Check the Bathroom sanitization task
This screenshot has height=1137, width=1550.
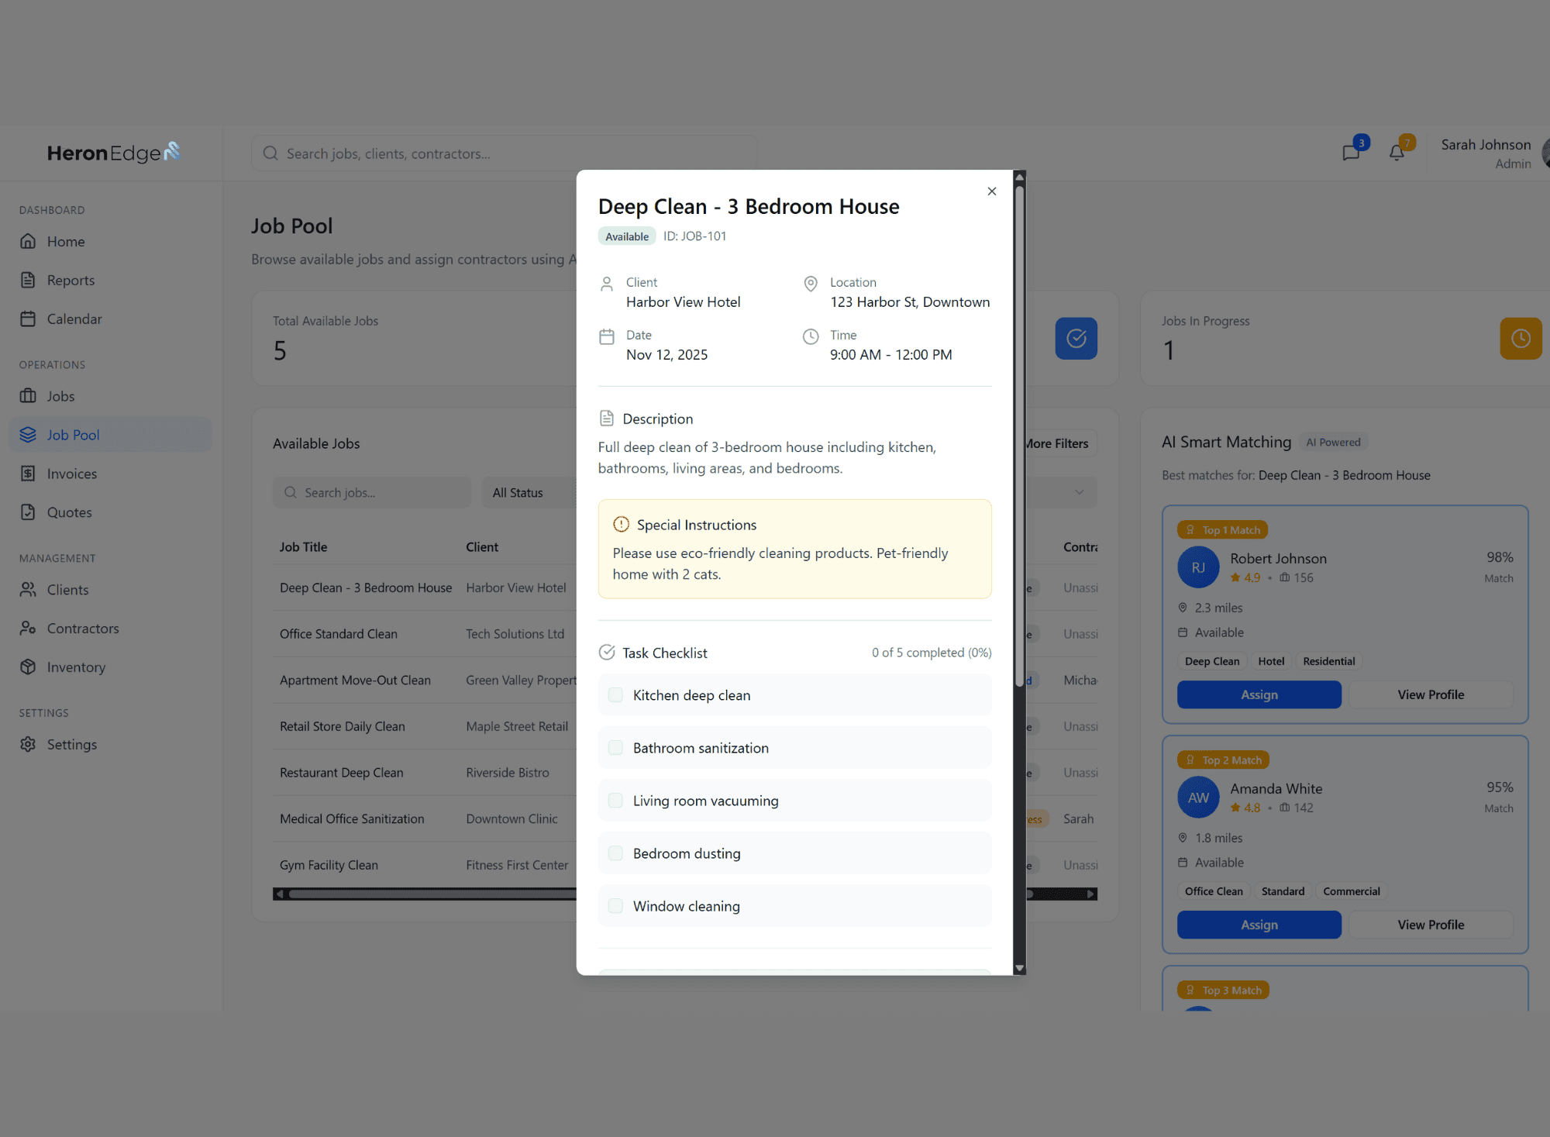pos(615,748)
